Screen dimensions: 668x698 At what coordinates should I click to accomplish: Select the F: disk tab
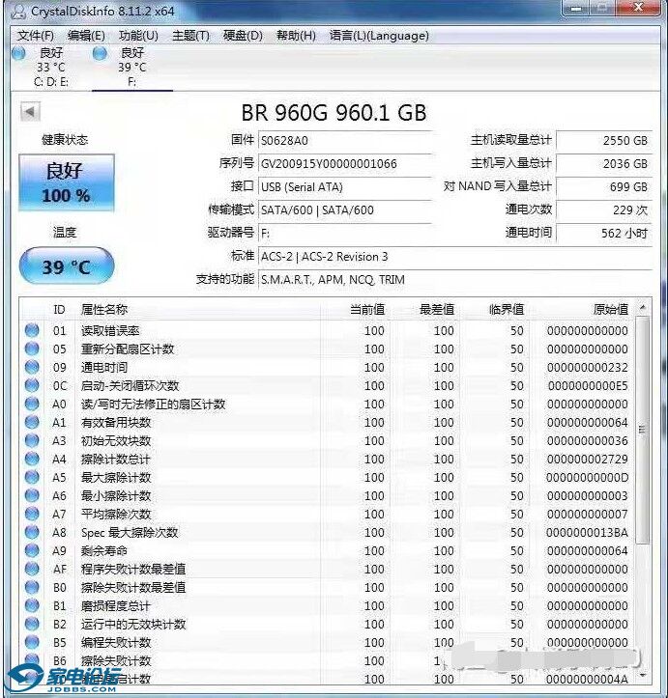click(131, 67)
